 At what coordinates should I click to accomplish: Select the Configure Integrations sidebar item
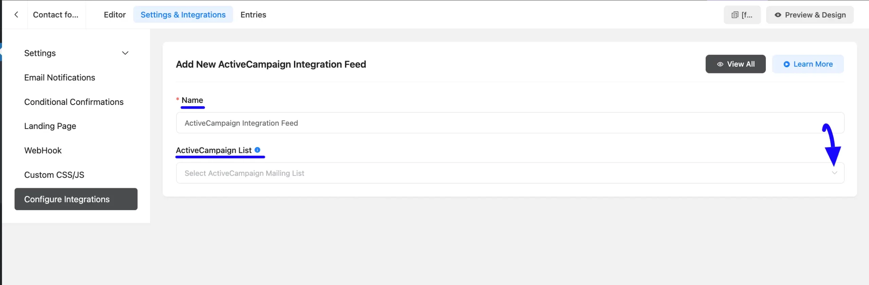67,199
